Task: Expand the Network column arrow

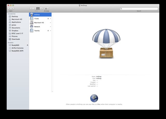Action: point(50,27)
